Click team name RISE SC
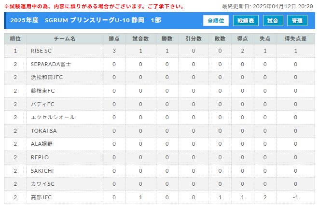 (x=41, y=51)
